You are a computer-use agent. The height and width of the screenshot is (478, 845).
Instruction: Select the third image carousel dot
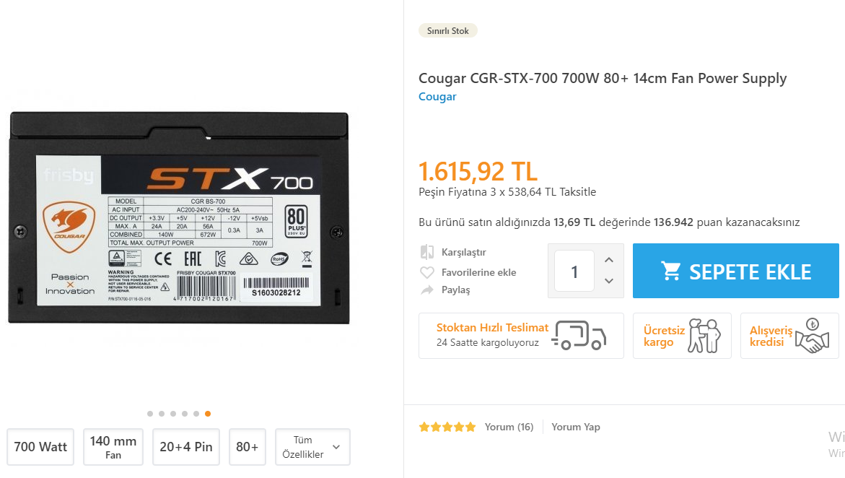[173, 414]
